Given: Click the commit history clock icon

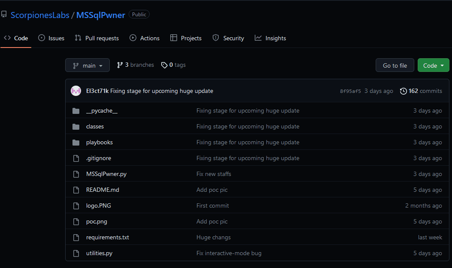Looking at the screenshot, I should (403, 91).
